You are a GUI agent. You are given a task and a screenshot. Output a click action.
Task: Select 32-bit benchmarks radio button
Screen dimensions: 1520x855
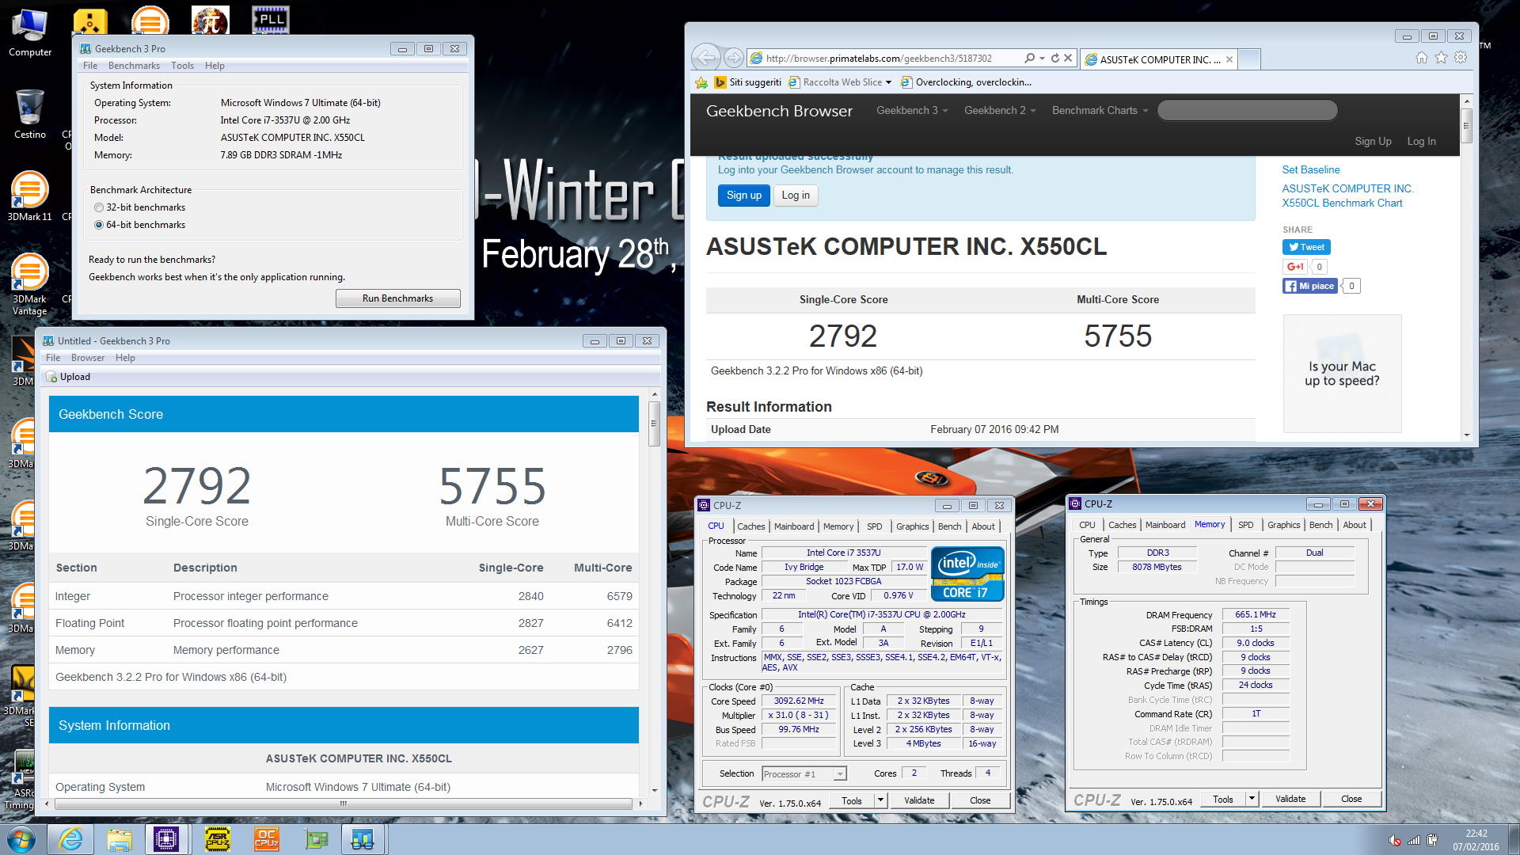(99, 207)
